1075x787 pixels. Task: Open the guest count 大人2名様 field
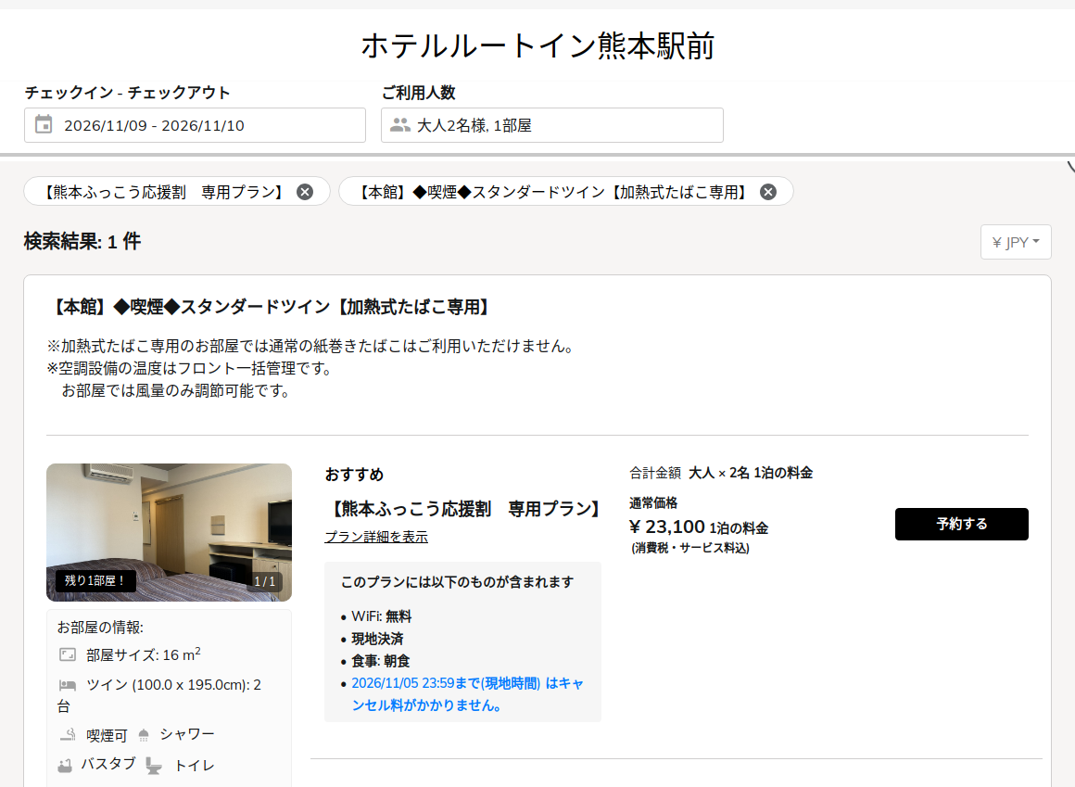(x=552, y=125)
